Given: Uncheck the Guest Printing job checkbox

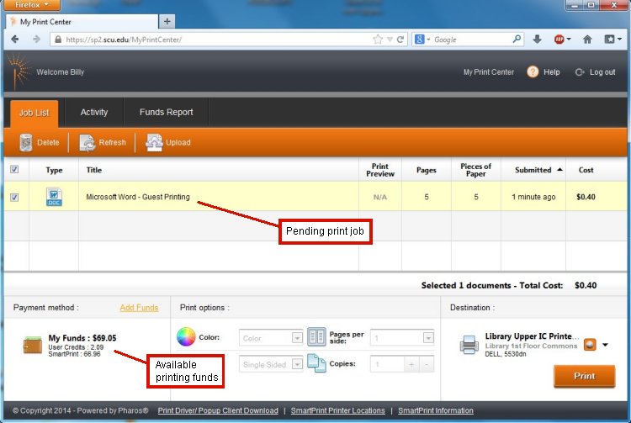Looking at the screenshot, I should click(14, 198).
